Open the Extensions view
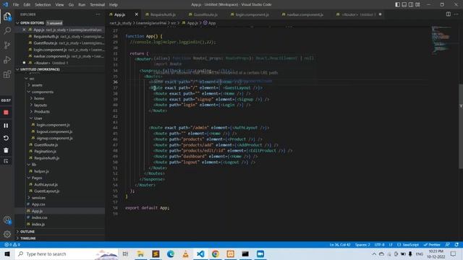Image resolution: width=463 pixels, height=260 pixels. [7, 74]
